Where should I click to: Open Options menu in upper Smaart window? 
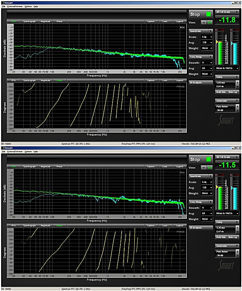(28, 6)
